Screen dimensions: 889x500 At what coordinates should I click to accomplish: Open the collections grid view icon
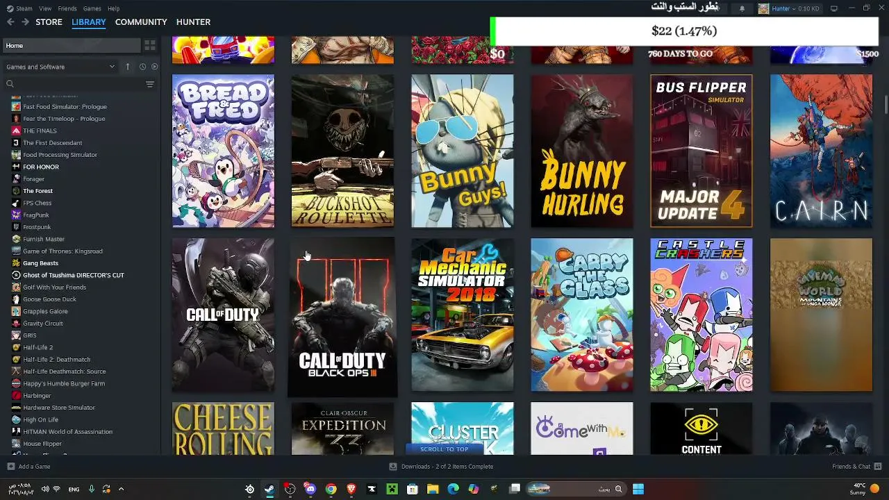click(x=150, y=46)
